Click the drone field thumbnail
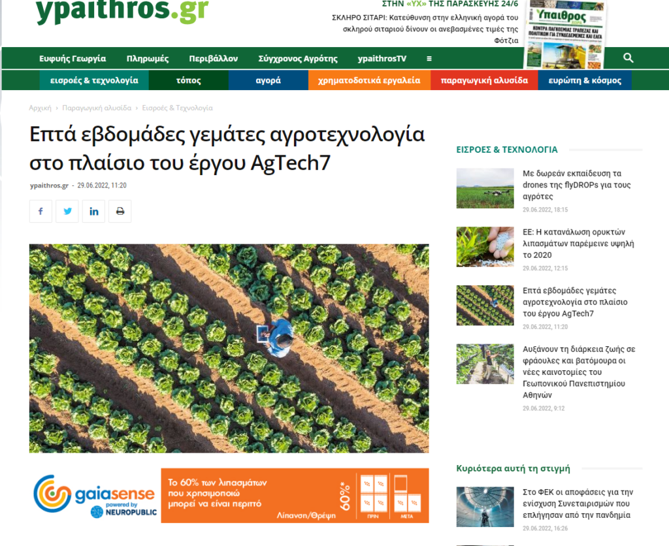 click(485, 188)
